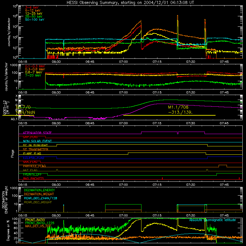Select the SAA_FLAG label
Image resolution: width=246 pixels, height=246 pixels.
pyautogui.click(x=30, y=162)
